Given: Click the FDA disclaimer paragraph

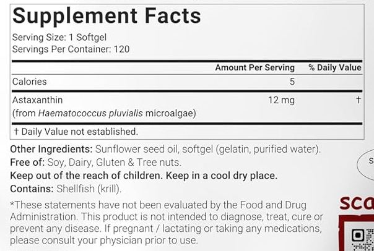Looking at the screenshot, I should tap(166, 222).
